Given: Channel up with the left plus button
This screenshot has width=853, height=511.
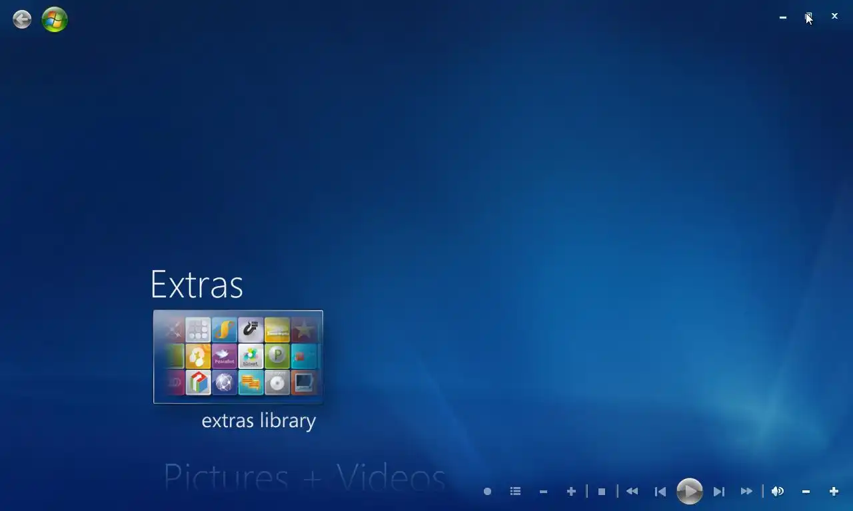Looking at the screenshot, I should click(x=571, y=492).
